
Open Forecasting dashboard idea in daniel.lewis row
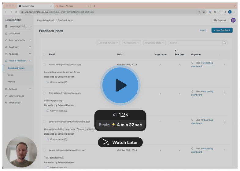coord(202,64)
